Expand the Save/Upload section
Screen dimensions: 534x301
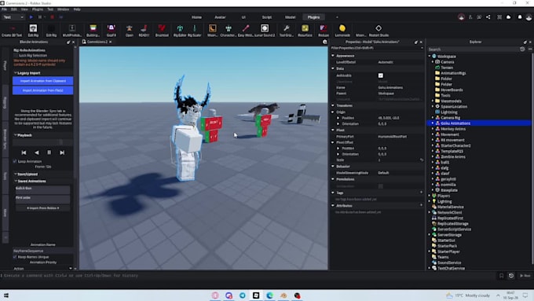16,174
